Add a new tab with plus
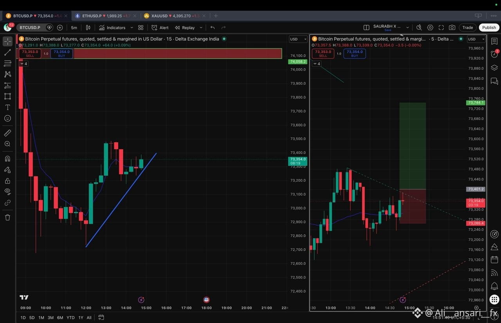The image size is (501, 323). [216, 16]
